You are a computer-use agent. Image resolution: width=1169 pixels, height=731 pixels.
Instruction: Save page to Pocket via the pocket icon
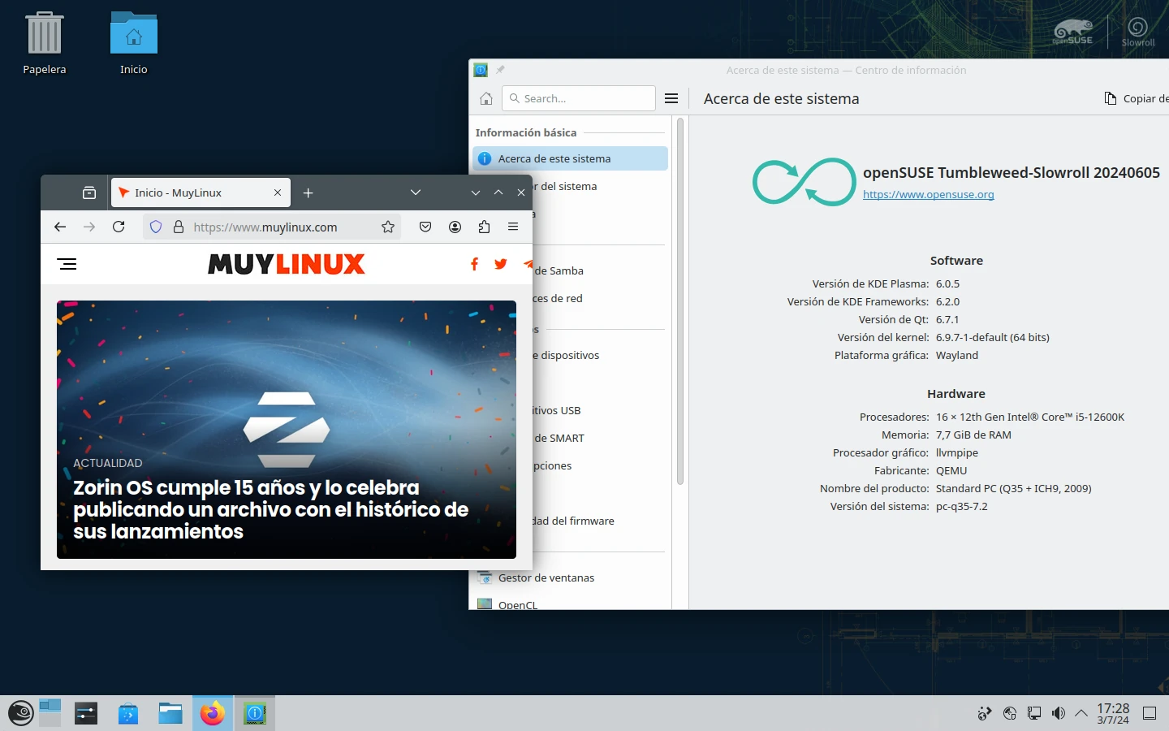(x=425, y=227)
